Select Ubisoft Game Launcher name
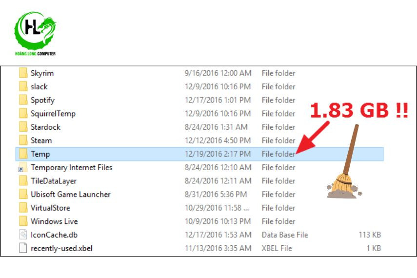This screenshot has height=278, width=417. coord(71,195)
